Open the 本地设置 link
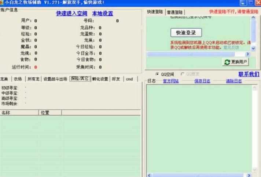The image size is (261, 177). pyautogui.click(x=102, y=14)
